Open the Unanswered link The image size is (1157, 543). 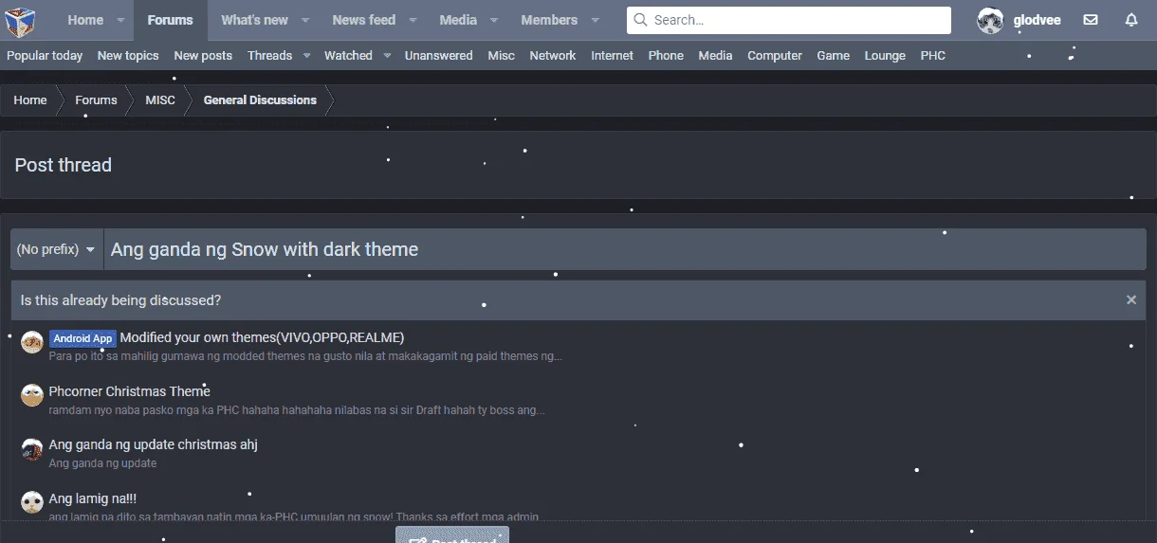point(438,56)
